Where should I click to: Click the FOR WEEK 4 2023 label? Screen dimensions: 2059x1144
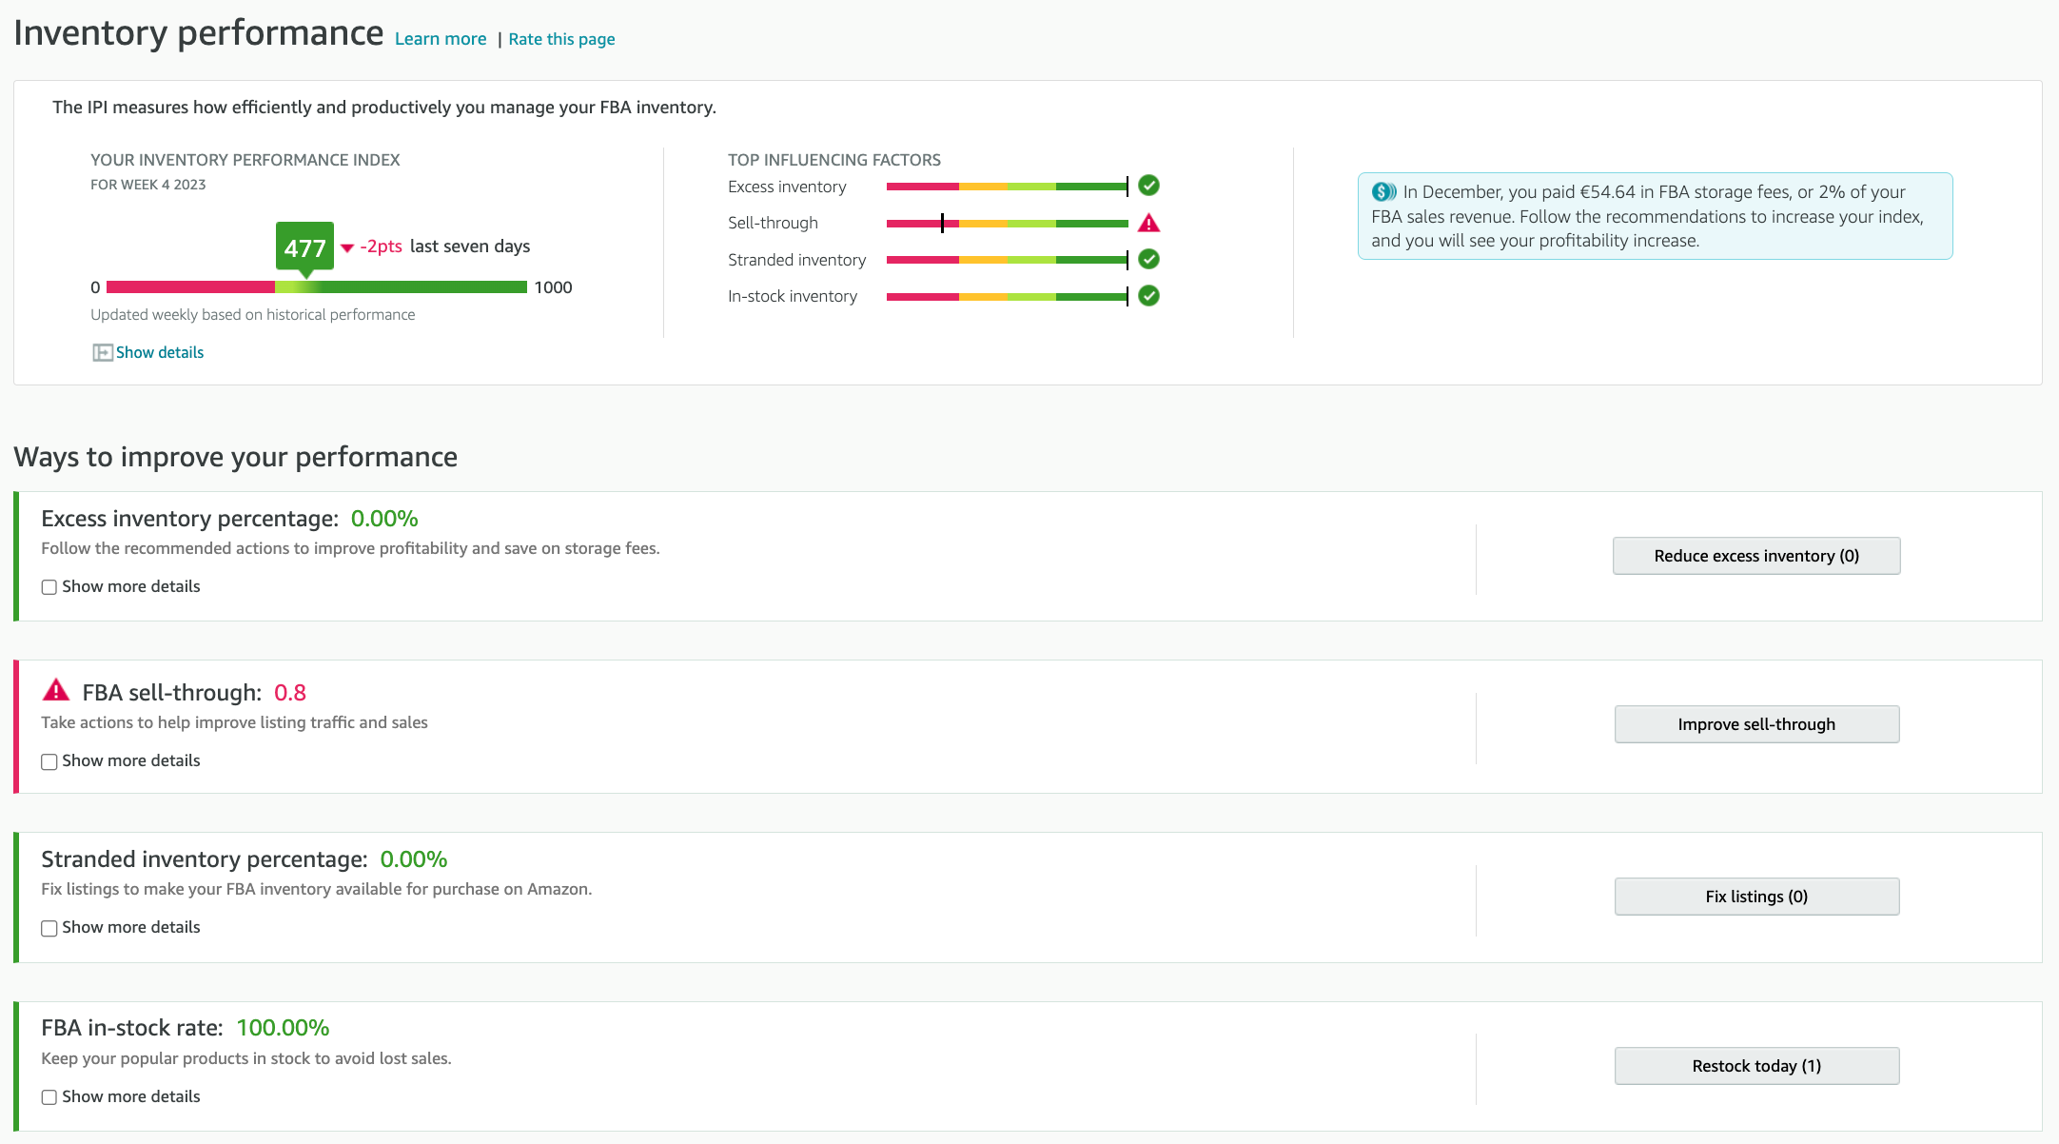(x=148, y=185)
